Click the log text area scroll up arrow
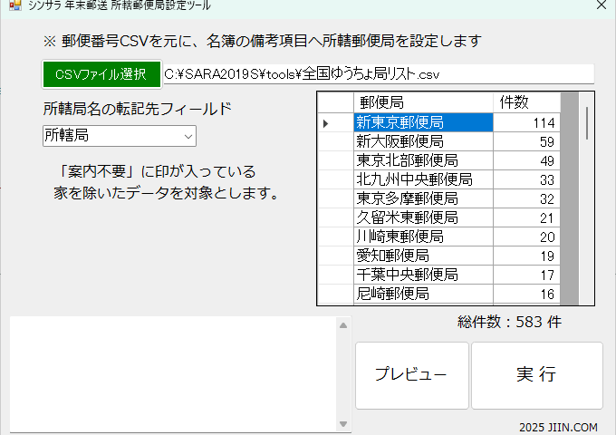Screen dimensions: 616x435 click(342, 325)
